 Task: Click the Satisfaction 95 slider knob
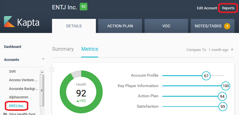223,107
